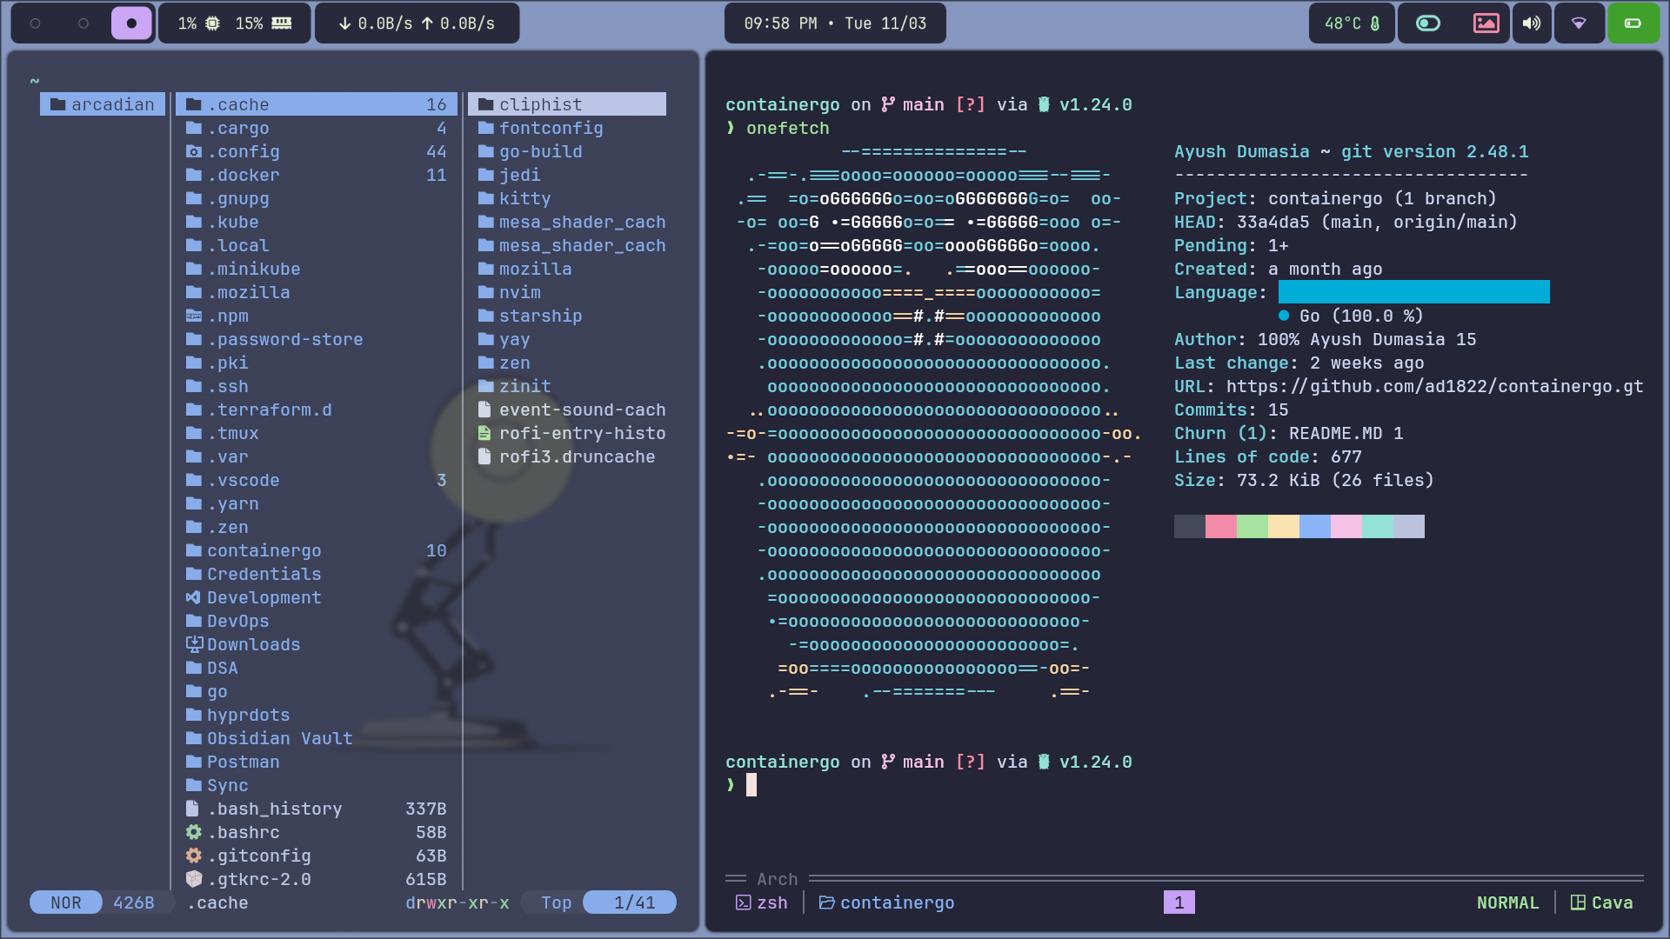The image size is (1670, 939).
Task: Toggle the switch in the top bar
Action: (1428, 23)
